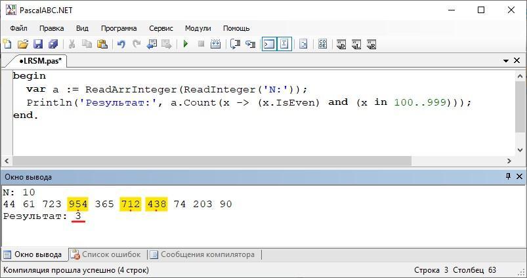Stop program execution with square icon
This screenshot has height=278, width=527.
(201, 44)
